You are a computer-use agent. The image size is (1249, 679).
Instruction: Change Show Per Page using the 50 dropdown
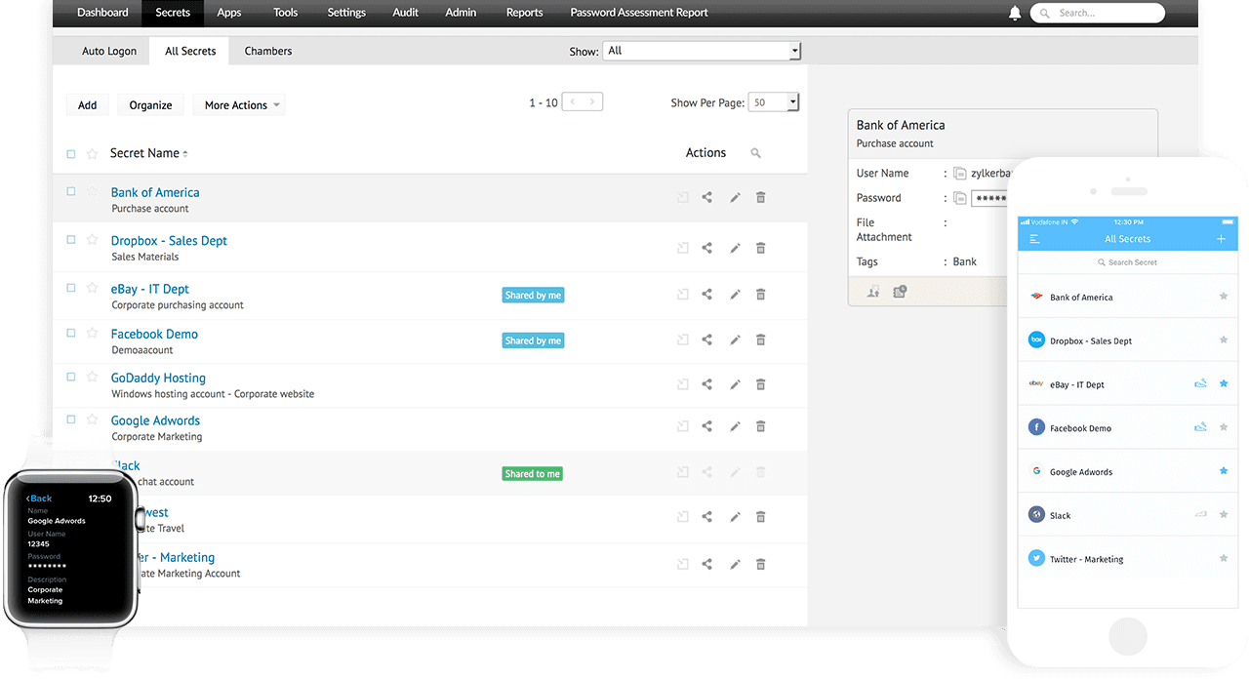[774, 101]
